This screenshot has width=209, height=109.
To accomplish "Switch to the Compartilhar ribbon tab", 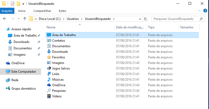I will (42, 11).
